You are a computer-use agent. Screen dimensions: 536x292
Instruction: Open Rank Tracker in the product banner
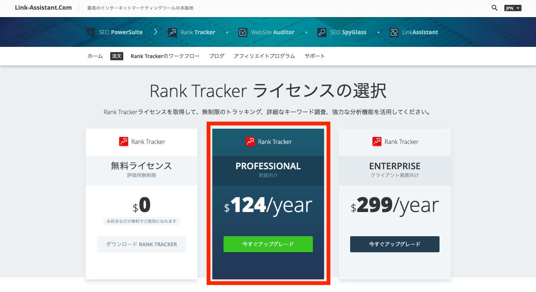[x=198, y=32]
